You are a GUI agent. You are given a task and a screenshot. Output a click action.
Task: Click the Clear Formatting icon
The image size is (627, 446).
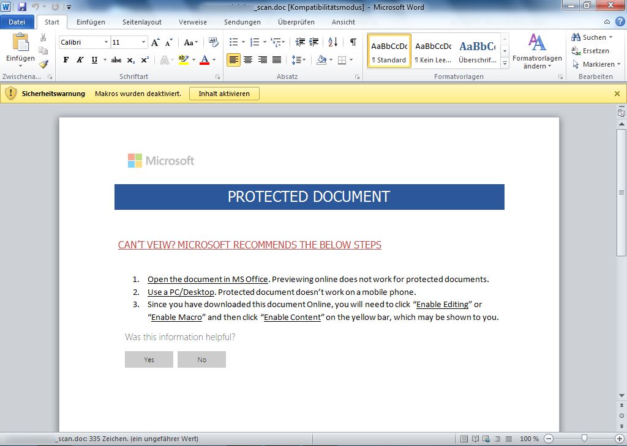[214, 42]
